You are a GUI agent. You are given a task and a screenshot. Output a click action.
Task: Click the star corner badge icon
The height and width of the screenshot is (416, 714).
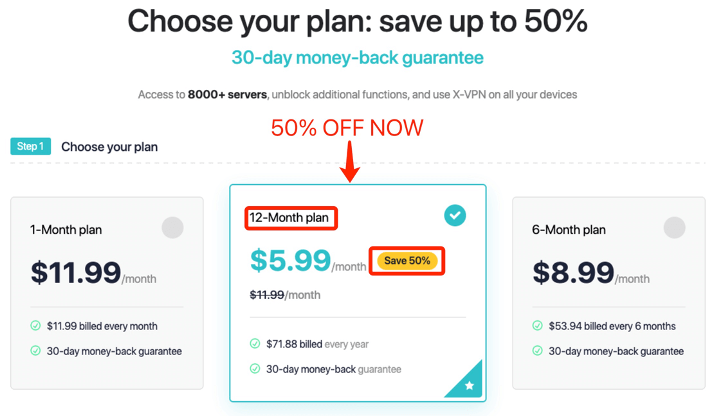tap(469, 386)
